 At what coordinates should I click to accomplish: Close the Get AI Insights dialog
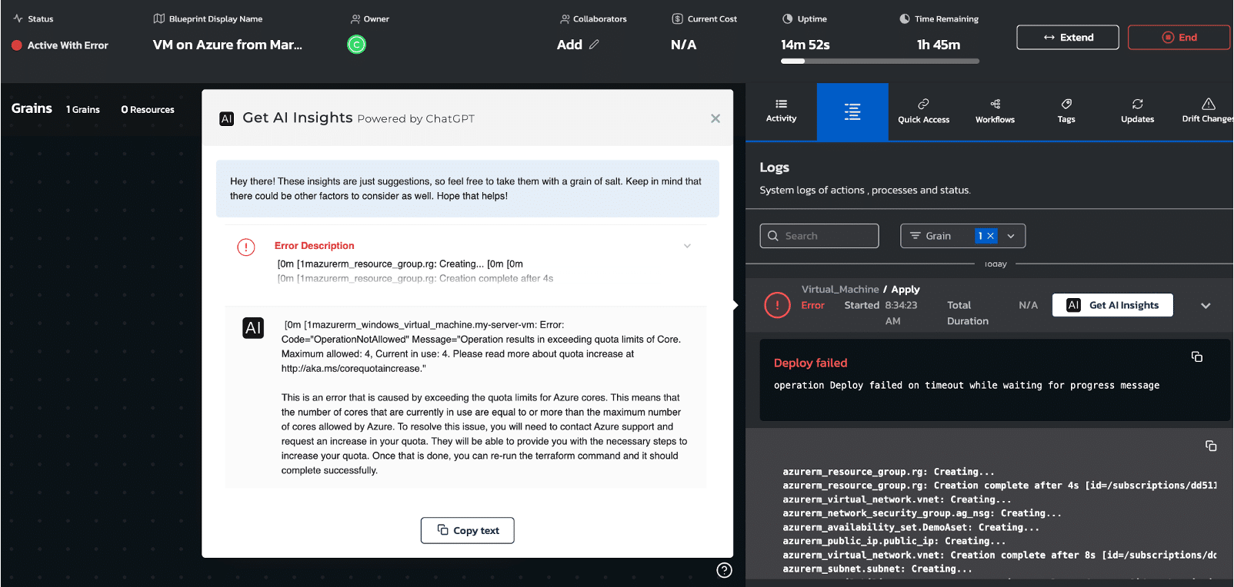715,118
